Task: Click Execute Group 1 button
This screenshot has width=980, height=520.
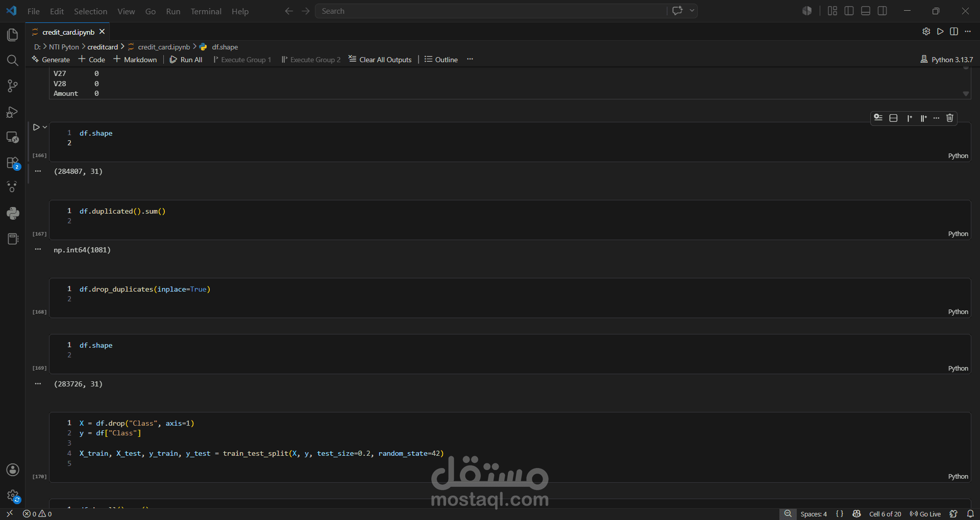Action: [242, 60]
